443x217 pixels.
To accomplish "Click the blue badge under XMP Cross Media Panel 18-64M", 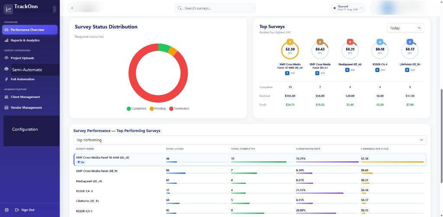I will [287, 73].
